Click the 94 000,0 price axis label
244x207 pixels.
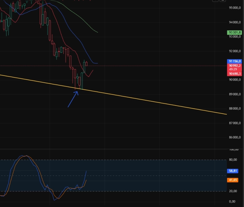pos(235,22)
